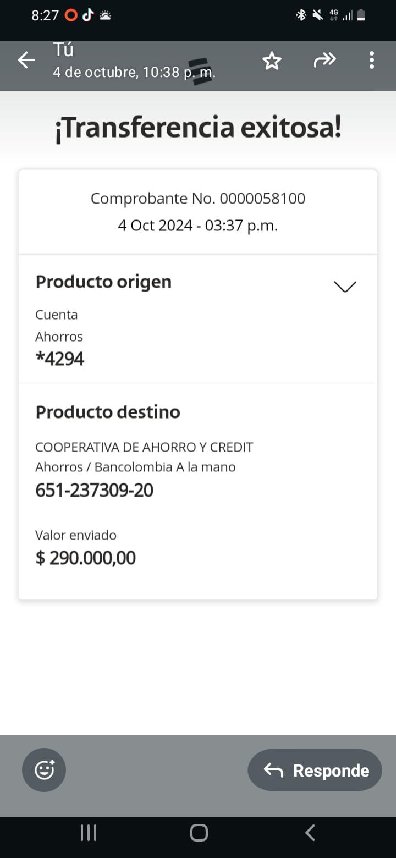Open the three-dot options menu

pos(372,60)
